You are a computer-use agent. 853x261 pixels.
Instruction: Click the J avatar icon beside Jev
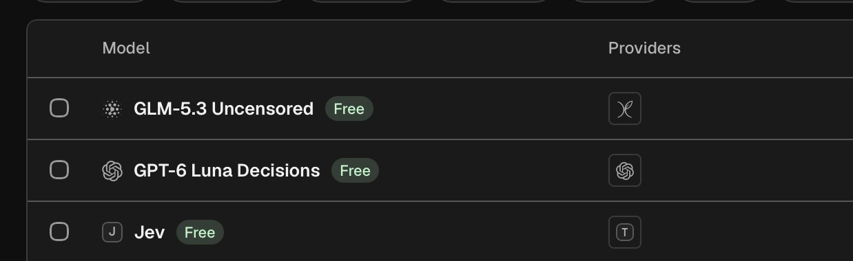tap(112, 232)
